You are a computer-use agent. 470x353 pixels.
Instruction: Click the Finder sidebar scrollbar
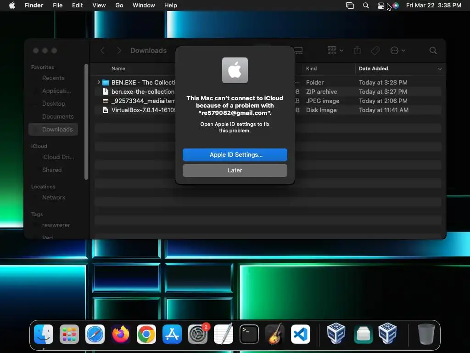[x=86, y=121]
